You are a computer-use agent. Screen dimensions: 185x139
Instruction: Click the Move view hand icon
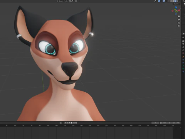coord(179,20)
